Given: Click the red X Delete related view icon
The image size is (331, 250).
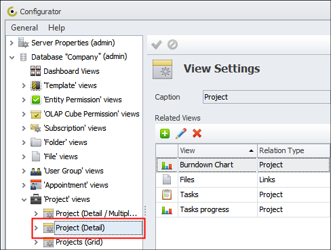Looking at the screenshot, I should pyautogui.click(x=197, y=133).
